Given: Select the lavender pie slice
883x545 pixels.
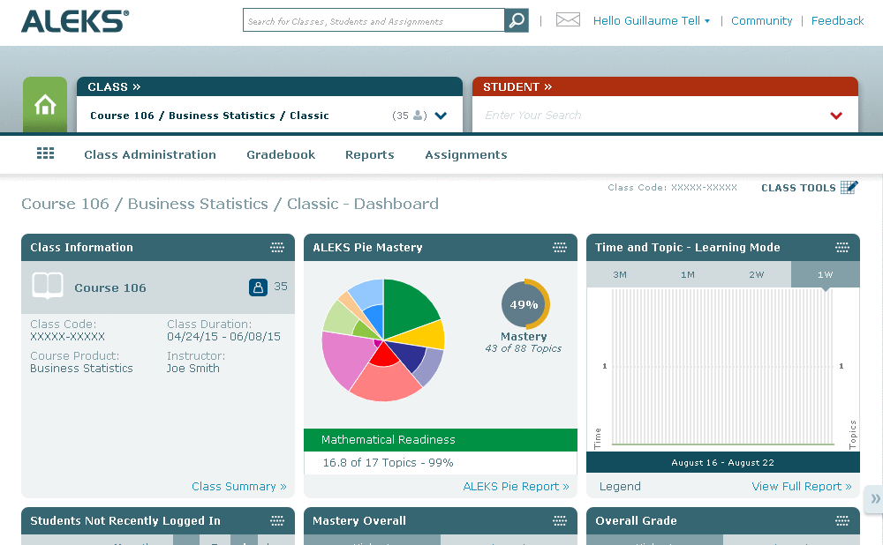Looking at the screenshot, I should tap(430, 366).
